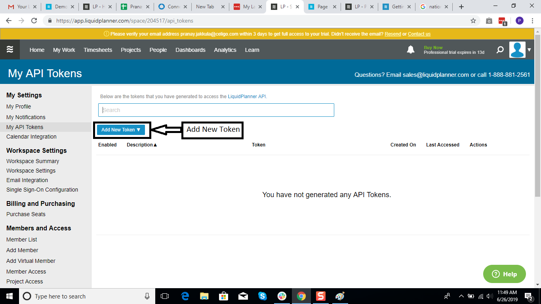Click the Cortana microphone icon
541x304 pixels.
click(x=147, y=296)
